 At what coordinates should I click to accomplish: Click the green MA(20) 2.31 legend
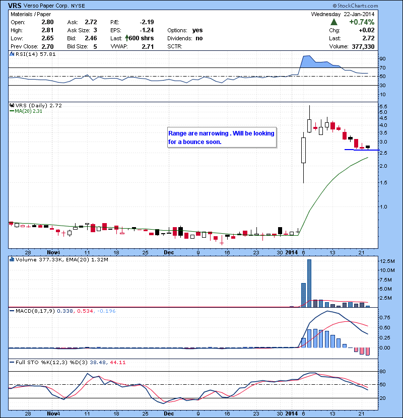26,111
